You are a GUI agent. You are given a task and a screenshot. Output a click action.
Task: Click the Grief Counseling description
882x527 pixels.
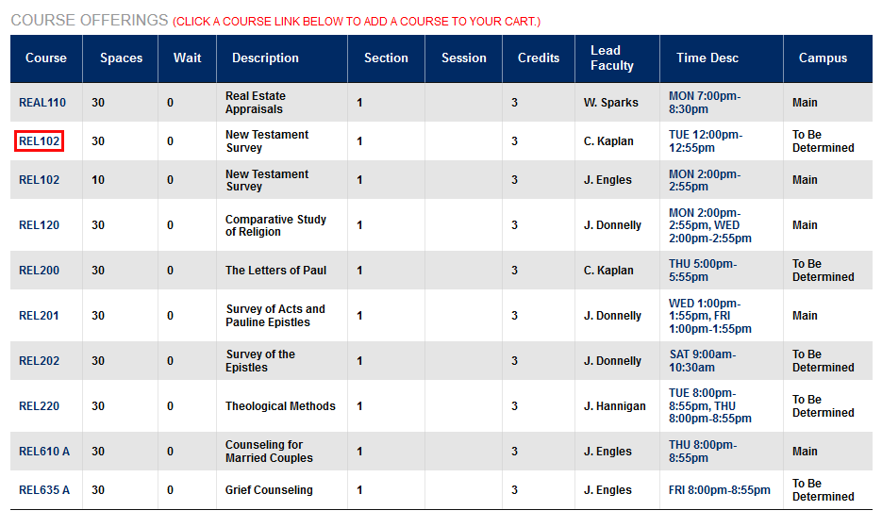269,490
